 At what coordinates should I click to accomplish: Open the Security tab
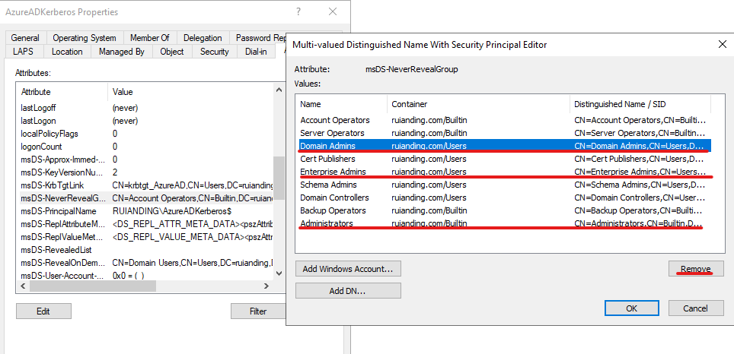pos(215,52)
